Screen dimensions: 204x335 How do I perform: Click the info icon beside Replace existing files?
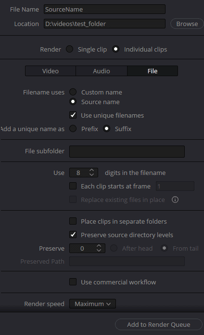pyautogui.click(x=175, y=200)
